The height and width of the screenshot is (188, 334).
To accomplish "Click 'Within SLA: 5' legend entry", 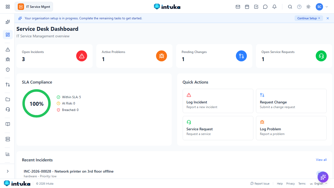I will [69, 97].
